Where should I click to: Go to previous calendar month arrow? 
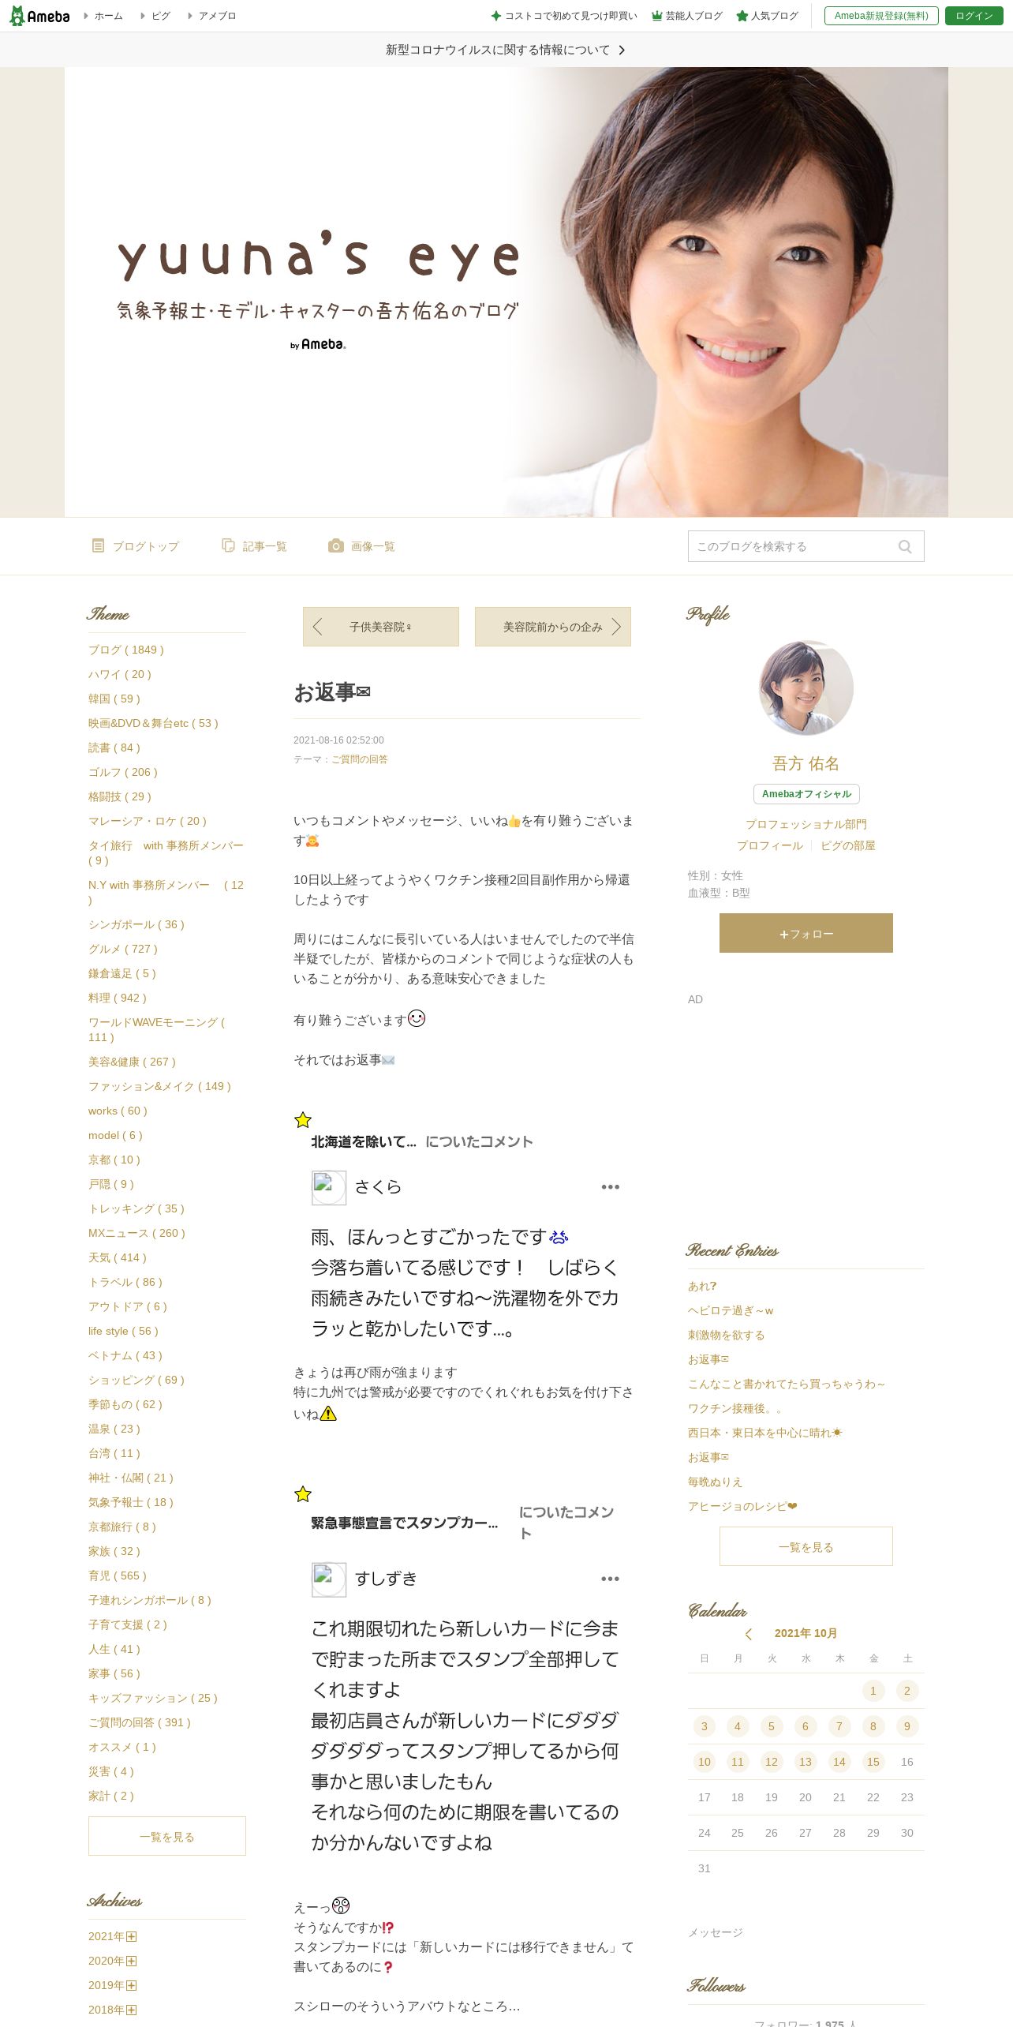coord(749,1634)
